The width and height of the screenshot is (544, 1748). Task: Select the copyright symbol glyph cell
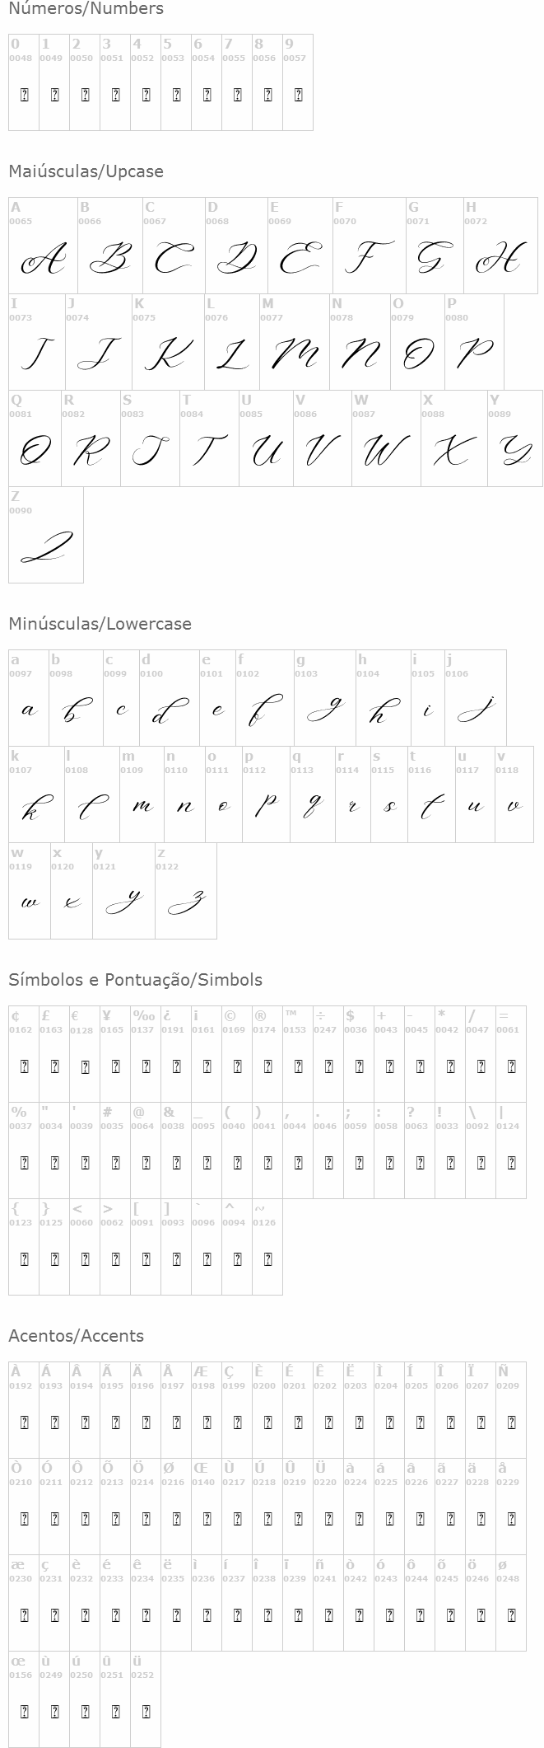pyautogui.click(x=237, y=1066)
